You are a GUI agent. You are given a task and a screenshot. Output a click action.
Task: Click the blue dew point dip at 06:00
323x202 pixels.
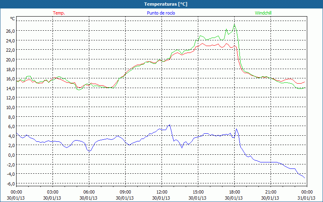89,151
